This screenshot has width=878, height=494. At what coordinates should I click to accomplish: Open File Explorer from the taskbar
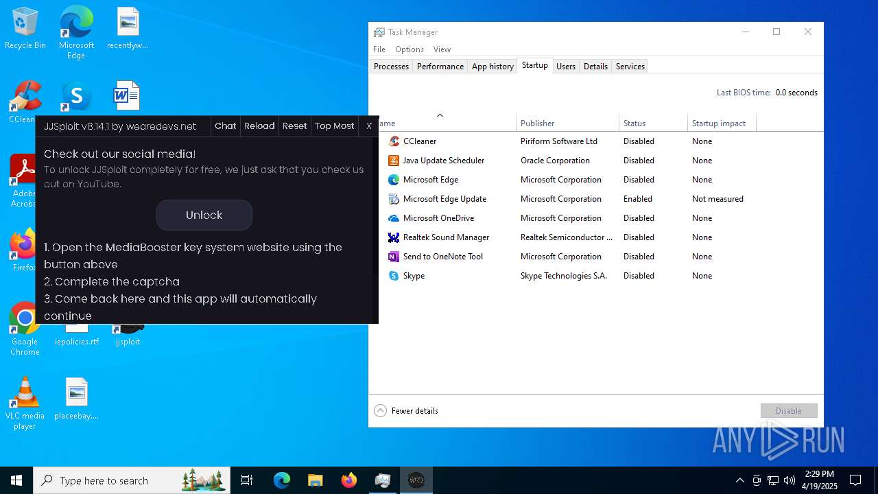[x=316, y=480]
